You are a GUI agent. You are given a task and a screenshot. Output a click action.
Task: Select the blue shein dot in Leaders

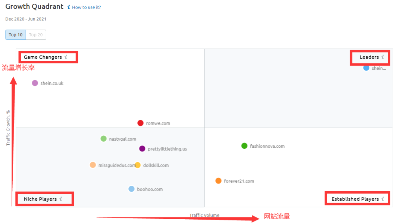pyautogui.click(x=366, y=68)
